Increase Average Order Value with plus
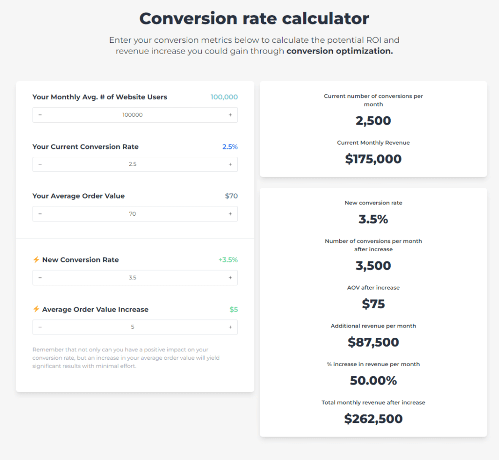 coord(230,214)
